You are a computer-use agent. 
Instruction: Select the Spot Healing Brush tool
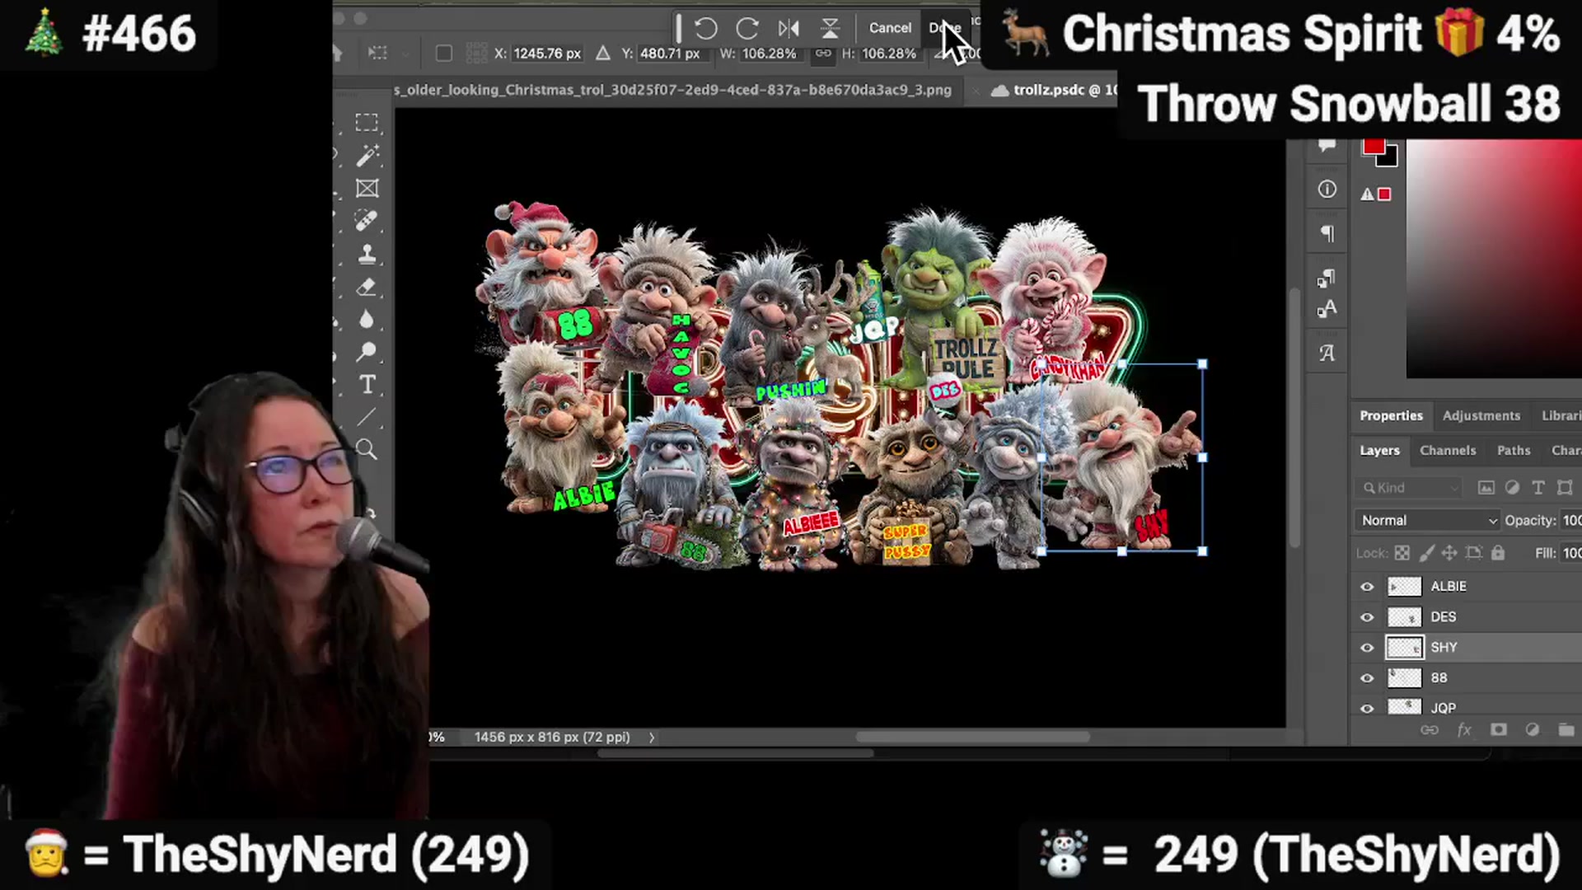pyautogui.click(x=367, y=221)
